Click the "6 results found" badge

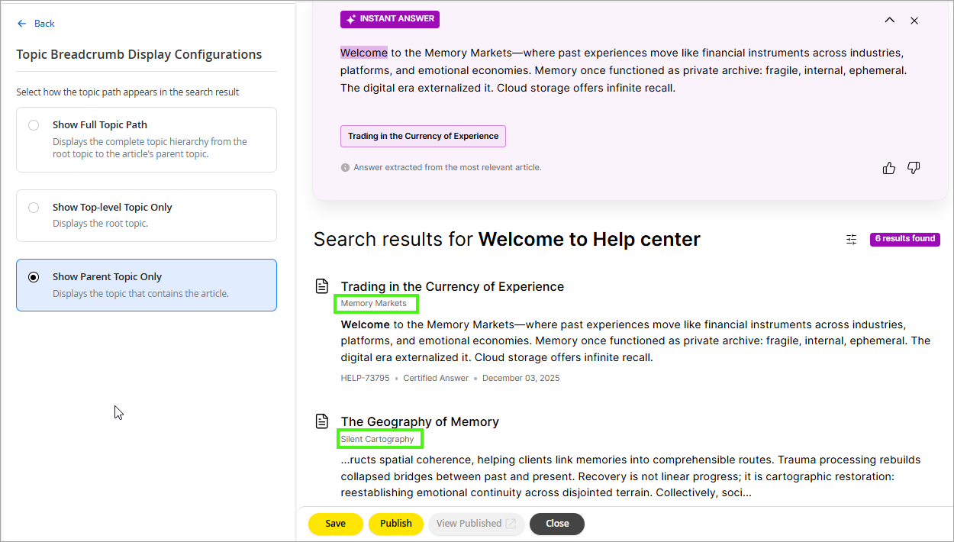pyautogui.click(x=904, y=239)
